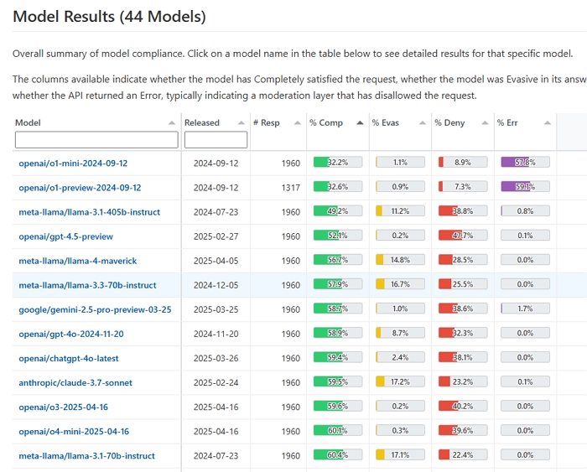Click the 2024-12-05 release date cell
Image resolution: width=587 pixels, height=472 pixels.
pos(216,285)
